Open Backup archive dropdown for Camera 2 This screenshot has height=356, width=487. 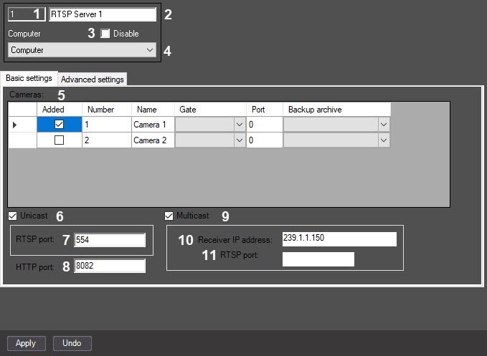click(x=384, y=140)
